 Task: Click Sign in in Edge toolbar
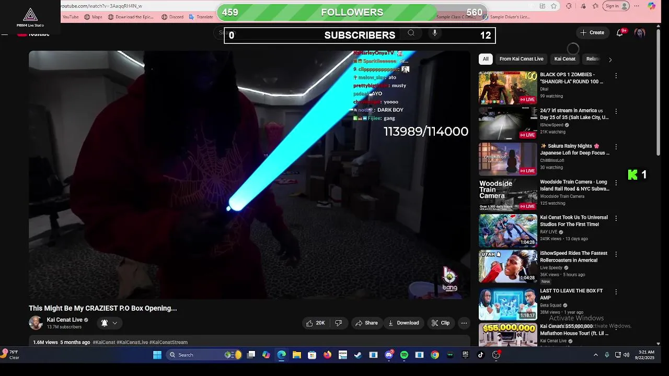[616, 6]
